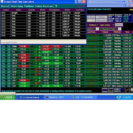Click the red down arrow in CHL row

40,58
